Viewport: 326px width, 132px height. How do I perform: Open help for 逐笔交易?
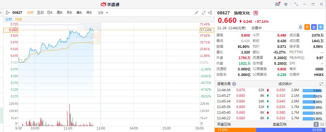pyautogui.click(x=234, y=84)
